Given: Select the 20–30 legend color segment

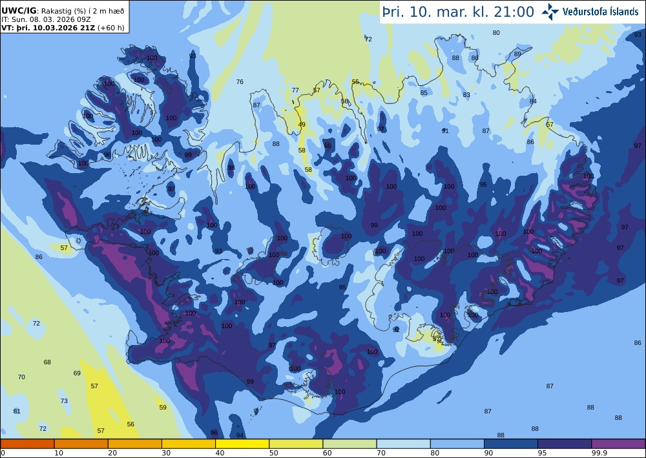Looking at the screenshot, I should coord(135,444).
